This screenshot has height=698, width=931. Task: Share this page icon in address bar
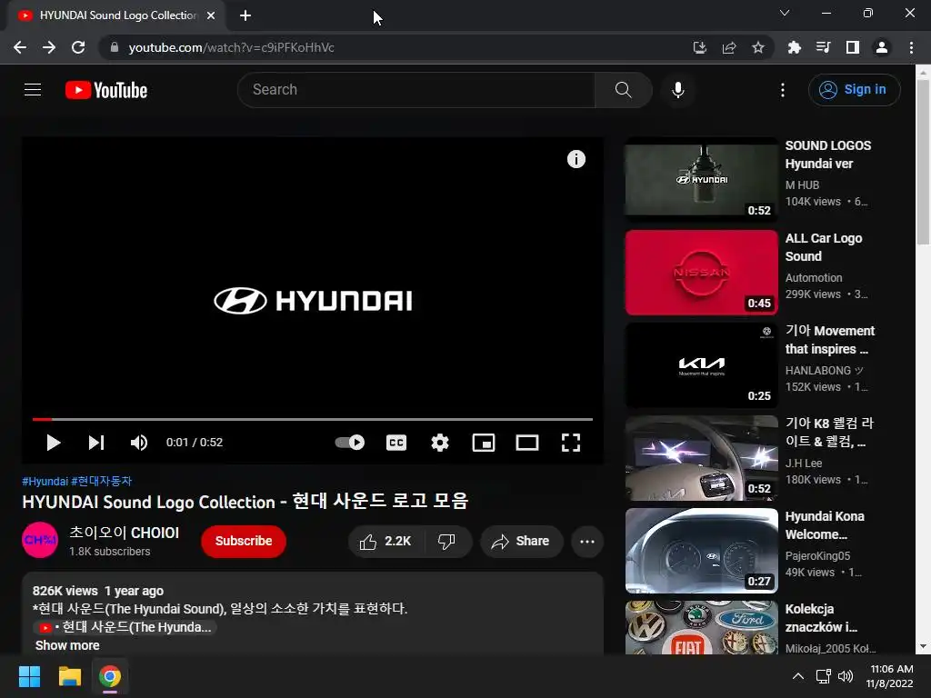(729, 47)
